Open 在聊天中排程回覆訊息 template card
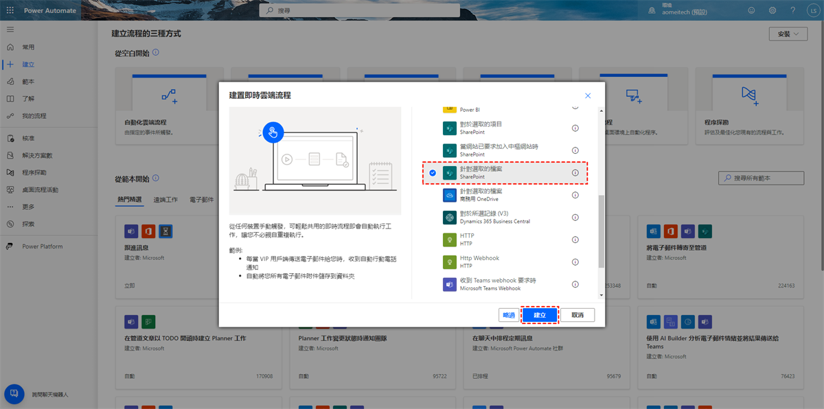The image size is (824, 409). [546, 347]
